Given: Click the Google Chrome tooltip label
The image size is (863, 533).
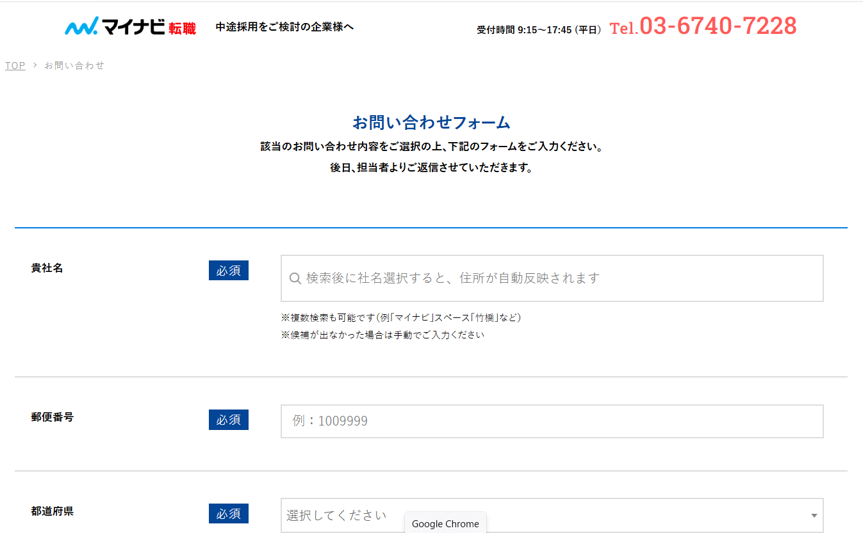Looking at the screenshot, I should point(445,523).
